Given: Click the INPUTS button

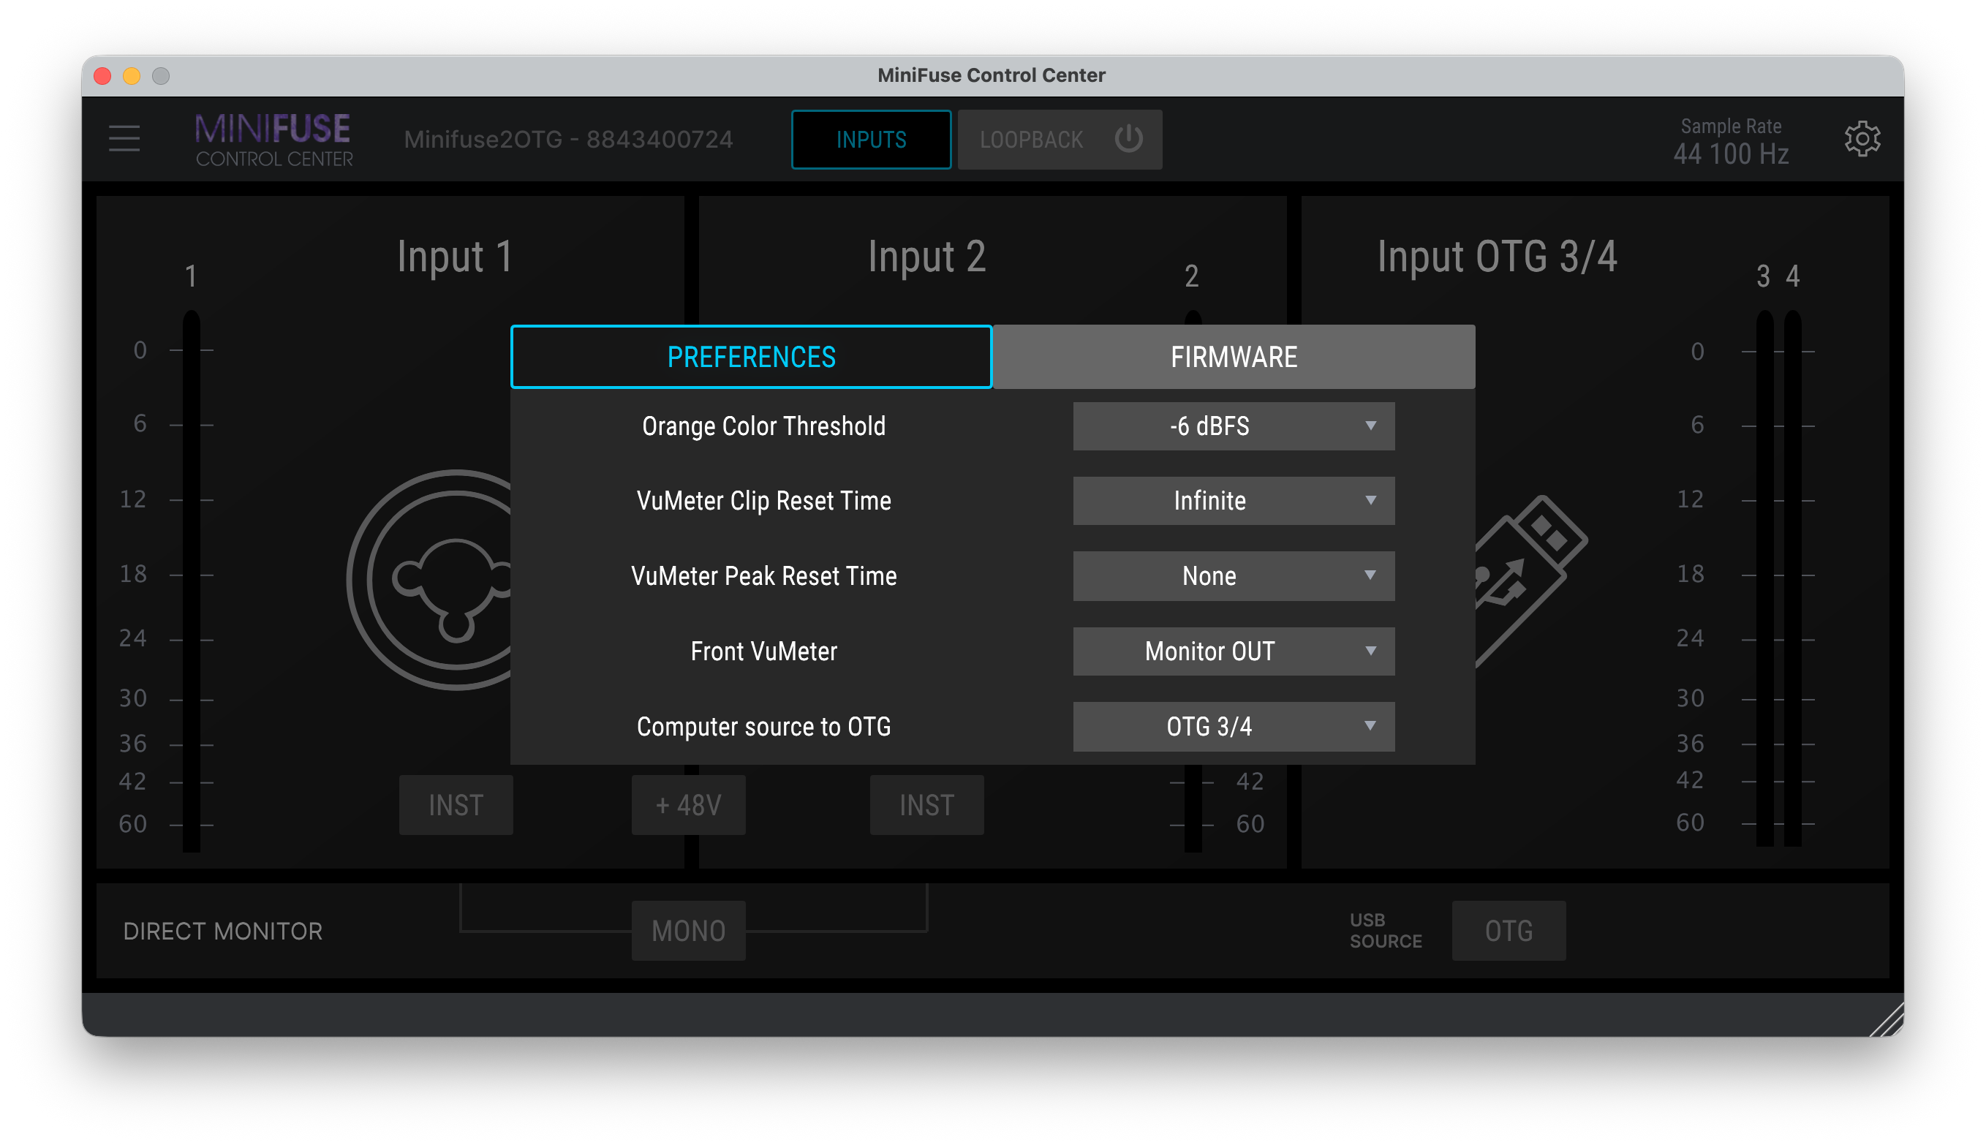Looking at the screenshot, I should [870, 139].
